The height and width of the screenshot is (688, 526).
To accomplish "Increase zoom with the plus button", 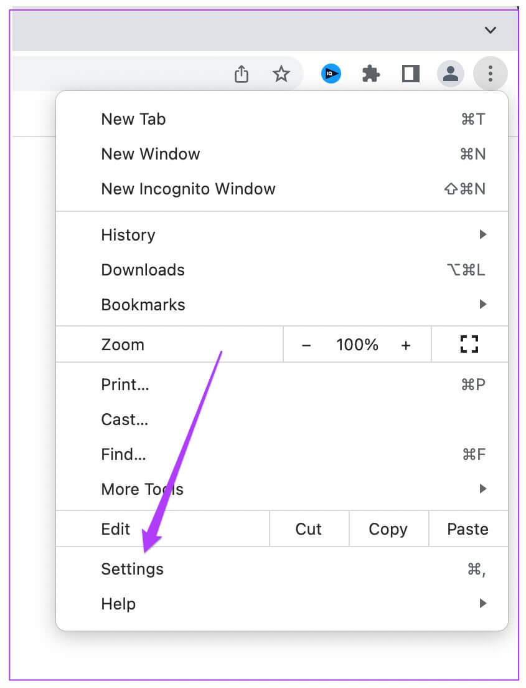I will [406, 345].
